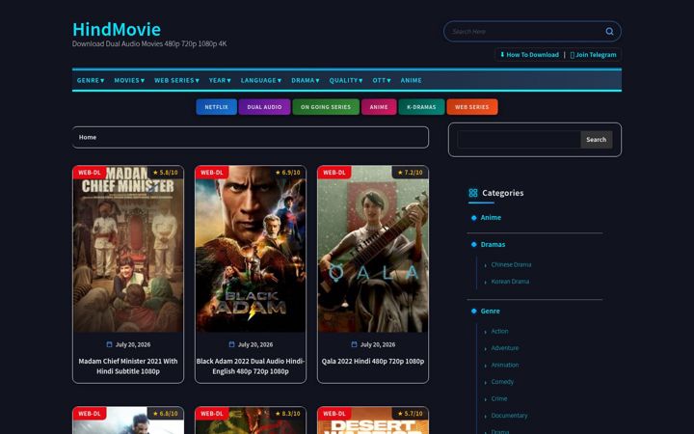Expand the GENRE dropdown menu
The width and height of the screenshot is (694, 434).
click(x=91, y=80)
